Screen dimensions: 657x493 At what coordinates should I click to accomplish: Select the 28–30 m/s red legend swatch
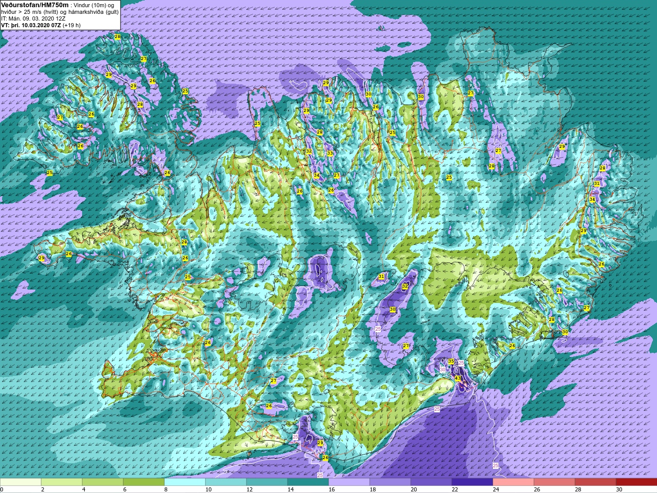pyautogui.click(x=595, y=482)
